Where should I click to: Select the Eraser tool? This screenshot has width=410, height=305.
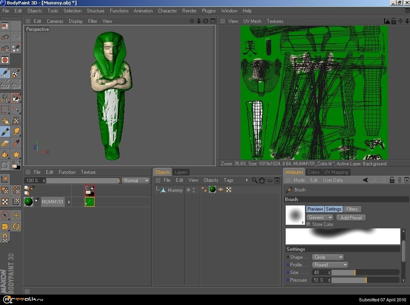tap(5, 143)
